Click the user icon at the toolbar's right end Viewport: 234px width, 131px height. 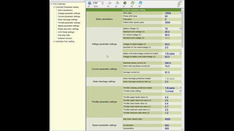point(180,3)
